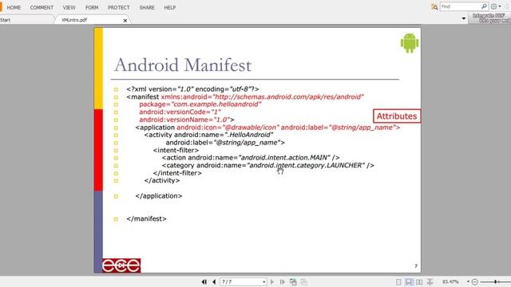This screenshot has width=511, height=287.
Task: Click the Integrate PDF banner
Action: [491, 18]
